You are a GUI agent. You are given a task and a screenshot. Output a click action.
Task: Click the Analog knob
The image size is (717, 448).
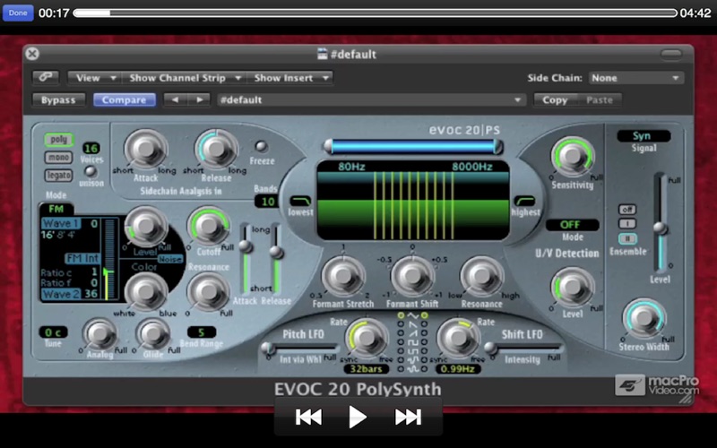[x=100, y=334]
